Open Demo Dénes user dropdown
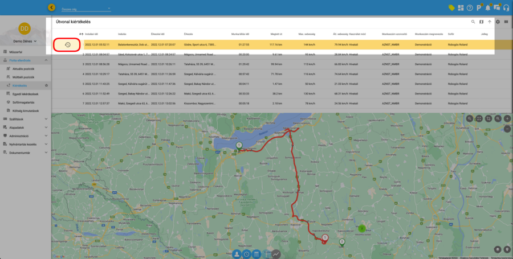This screenshot has height=259, width=513. tap(25, 42)
